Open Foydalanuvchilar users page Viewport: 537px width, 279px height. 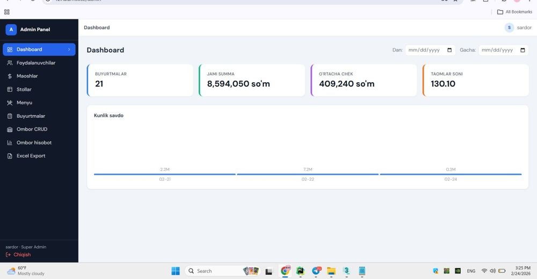pos(39,63)
